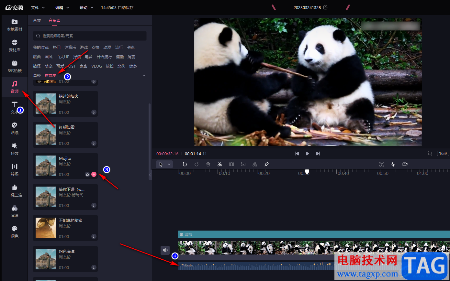Download the 等你下课 track
The width and height of the screenshot is (450, 281).
click(94, 205)
